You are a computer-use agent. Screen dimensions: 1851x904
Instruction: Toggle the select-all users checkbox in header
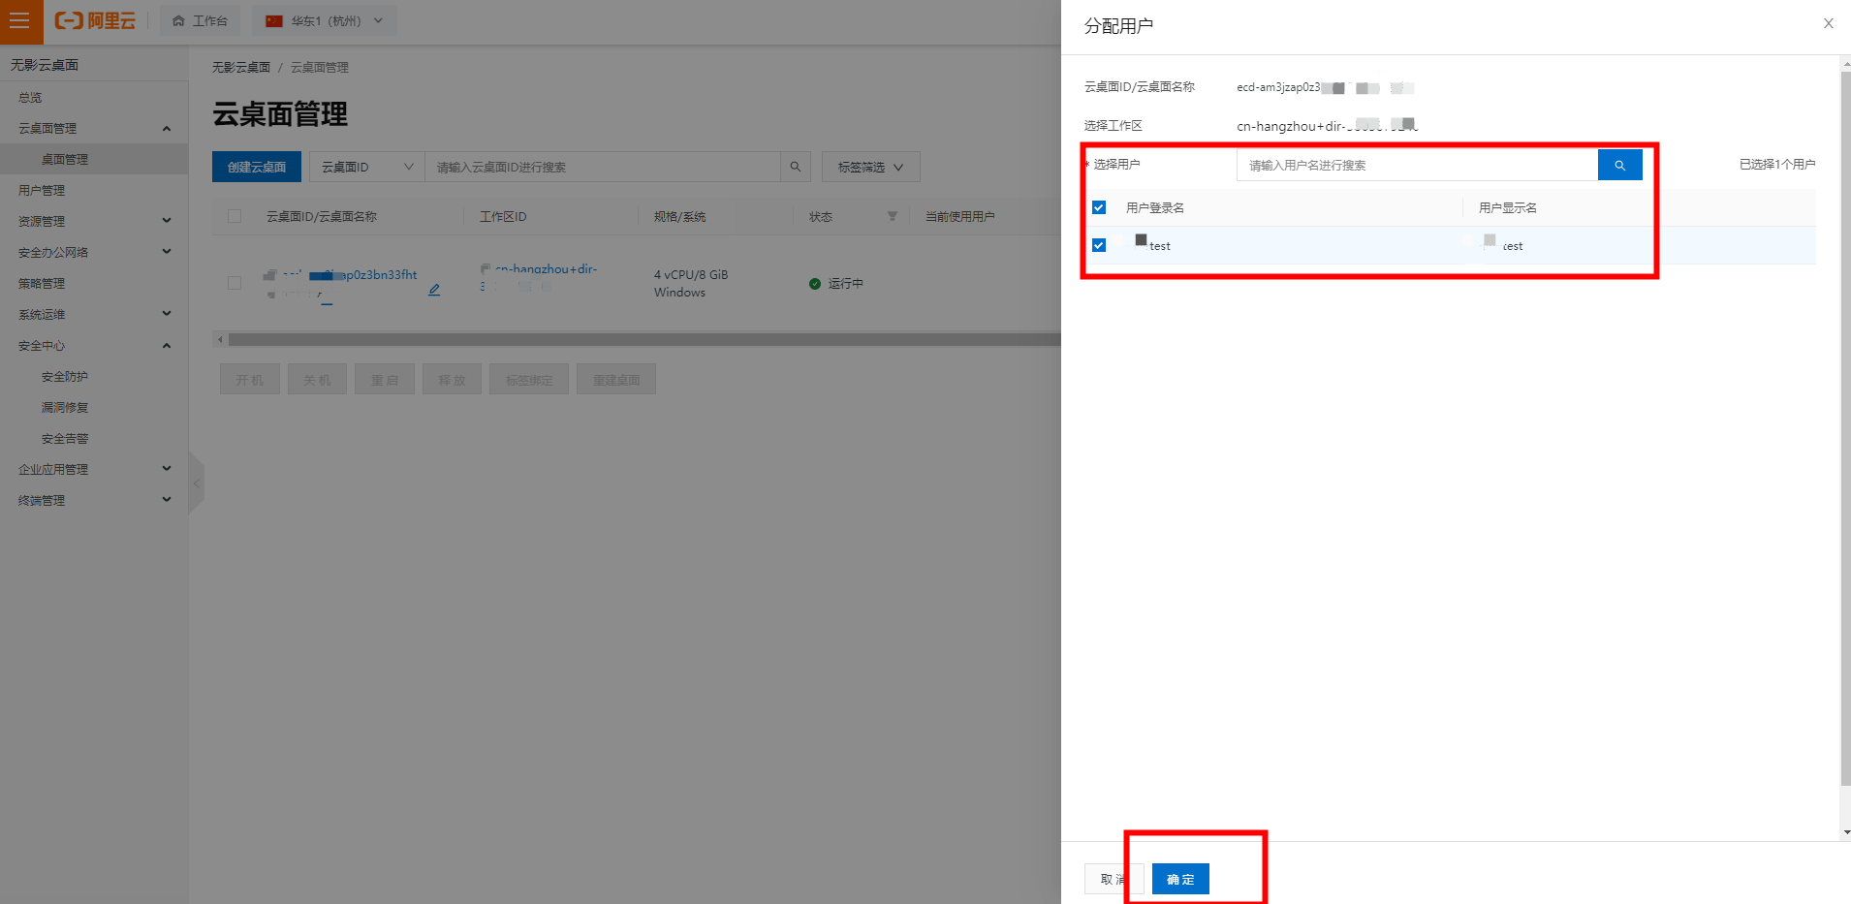point(1099,207)
